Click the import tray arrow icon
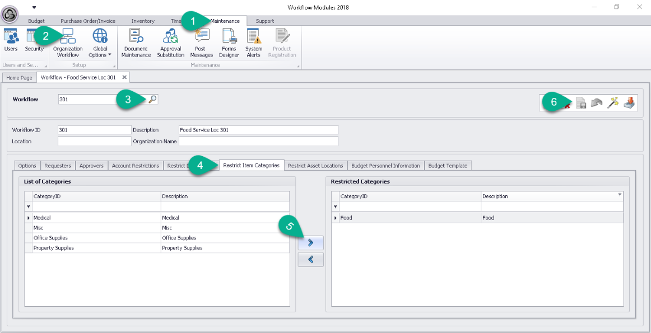651x333 pixels. click(629, 102)
